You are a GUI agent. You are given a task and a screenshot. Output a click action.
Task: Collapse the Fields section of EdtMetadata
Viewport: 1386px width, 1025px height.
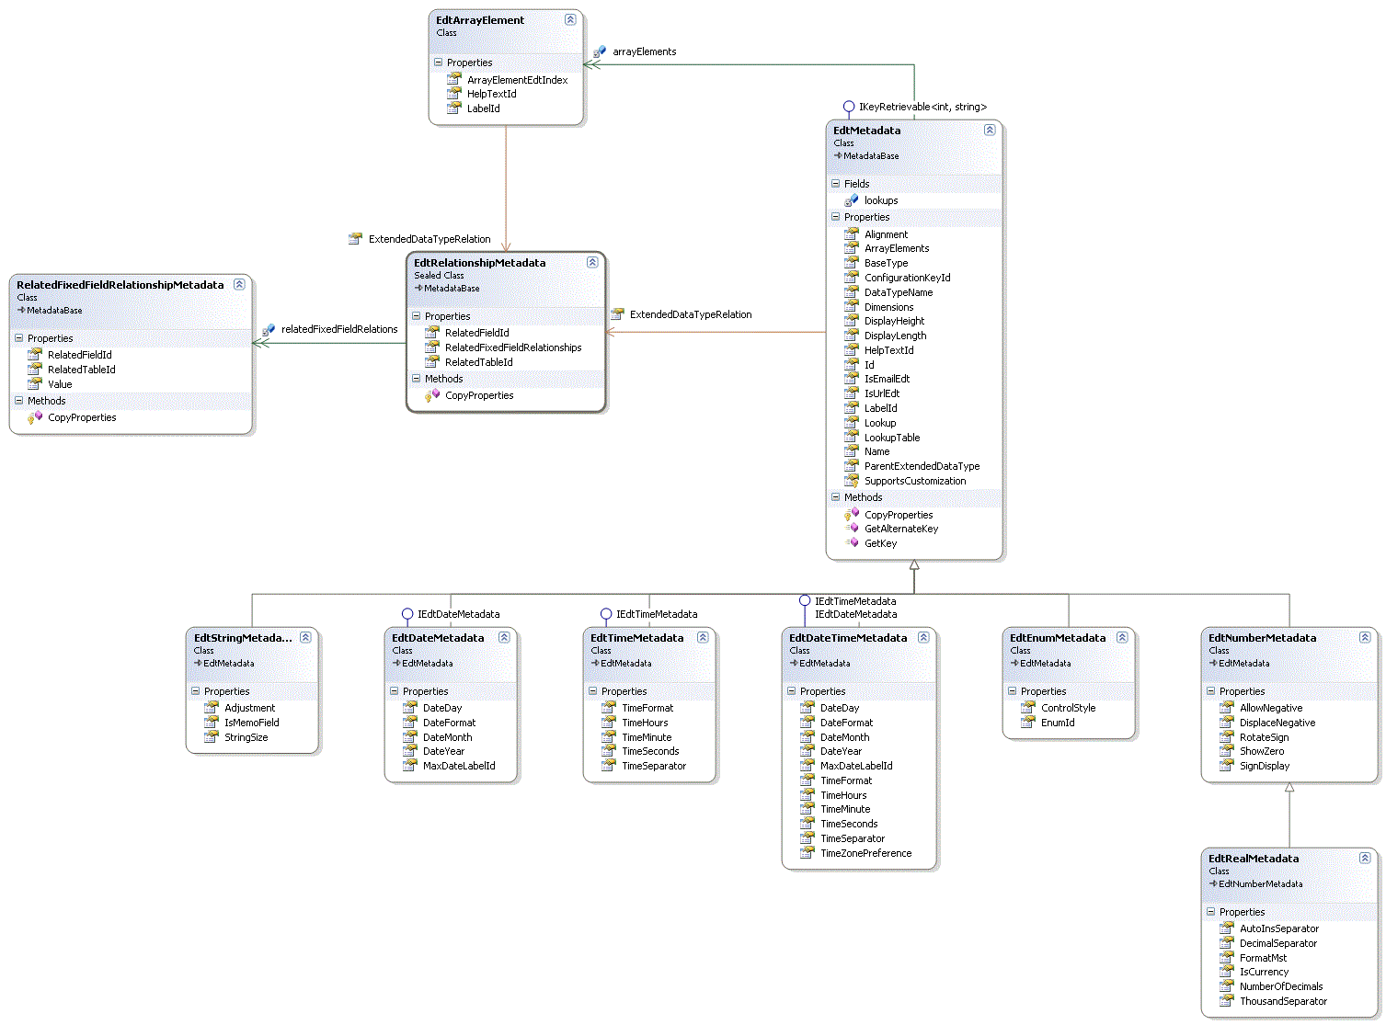(838, 184)
